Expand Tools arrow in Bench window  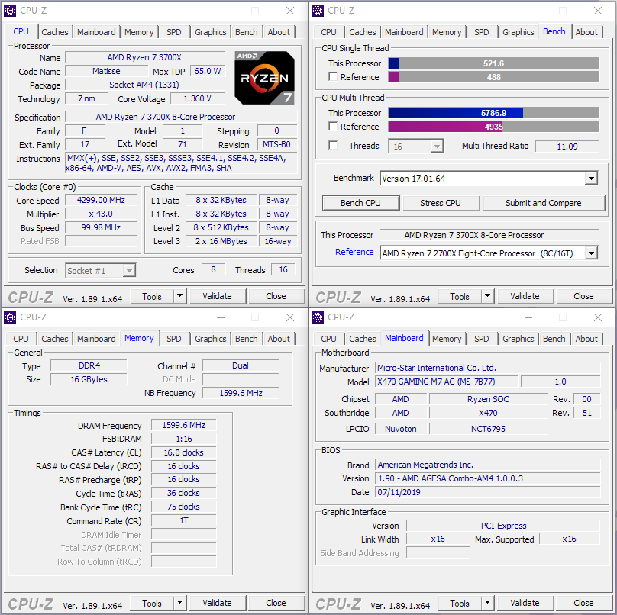(x=487, y=296)
